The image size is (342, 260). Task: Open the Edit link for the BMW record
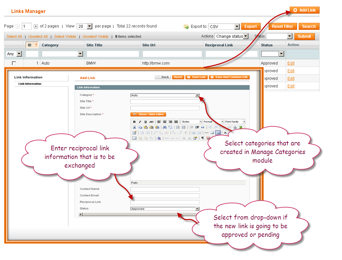tap(291, 63)
